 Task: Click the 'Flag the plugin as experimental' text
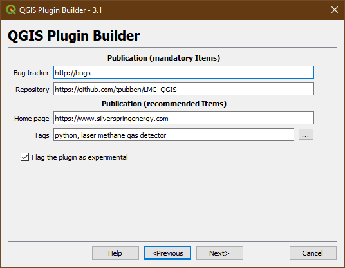80,157
